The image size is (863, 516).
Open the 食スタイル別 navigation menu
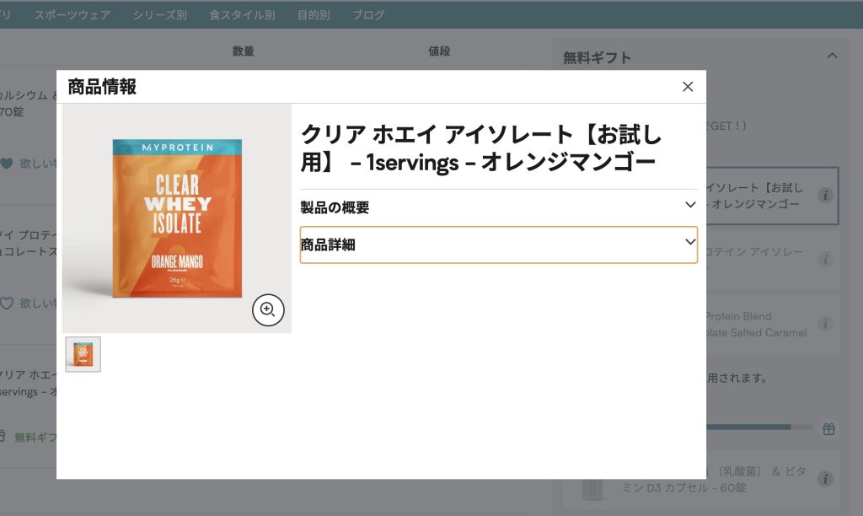click(x=242, y=14)
